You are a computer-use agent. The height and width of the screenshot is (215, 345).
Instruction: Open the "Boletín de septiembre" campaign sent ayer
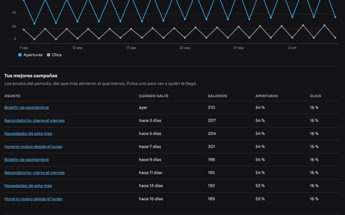[x=27, y=107]
